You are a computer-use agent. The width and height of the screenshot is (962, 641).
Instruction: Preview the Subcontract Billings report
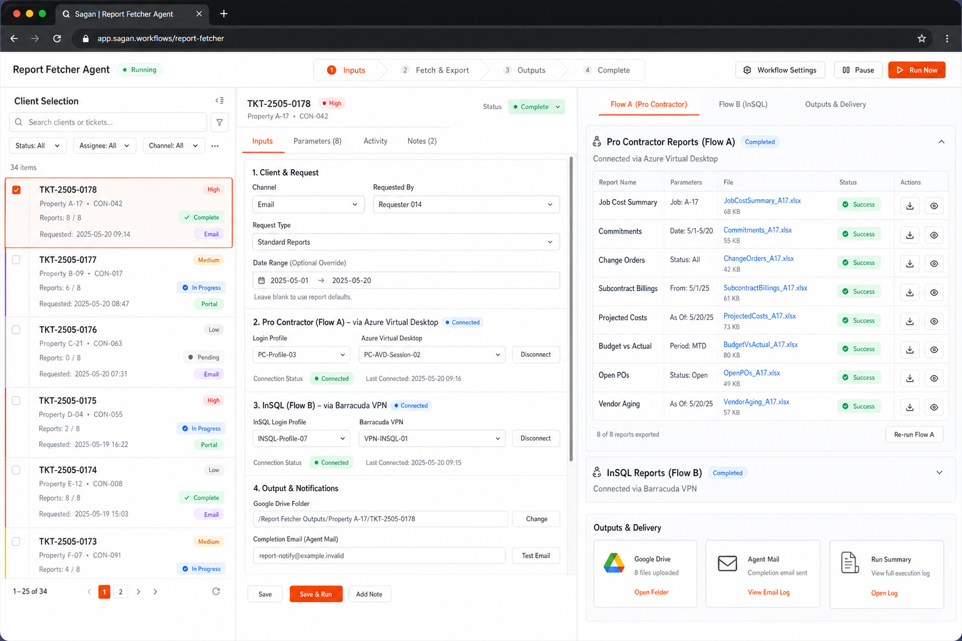(x=934, y=292)
